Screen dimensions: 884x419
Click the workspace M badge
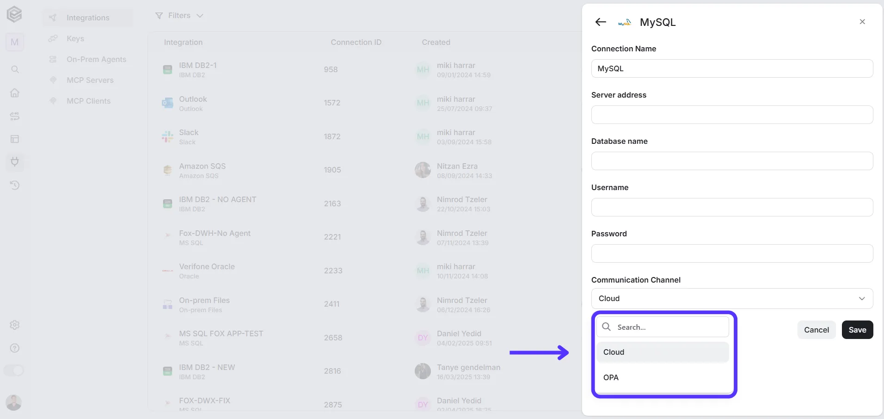[15, 42]
